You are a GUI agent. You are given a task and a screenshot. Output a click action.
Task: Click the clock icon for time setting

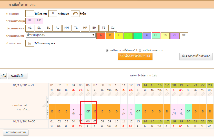30,43
